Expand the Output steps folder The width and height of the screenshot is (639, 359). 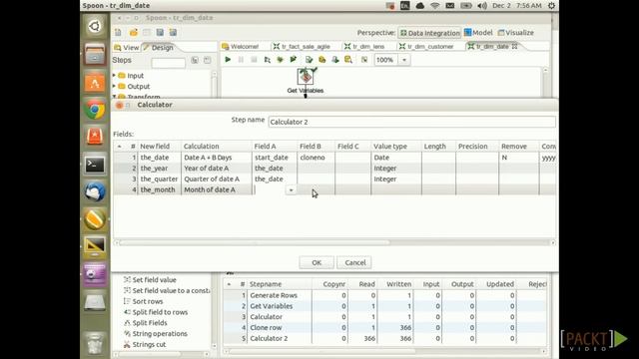(115, 86)
